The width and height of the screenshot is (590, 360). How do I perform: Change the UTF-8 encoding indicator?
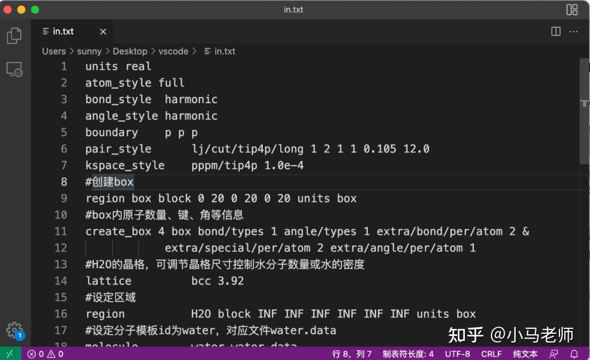457,353
